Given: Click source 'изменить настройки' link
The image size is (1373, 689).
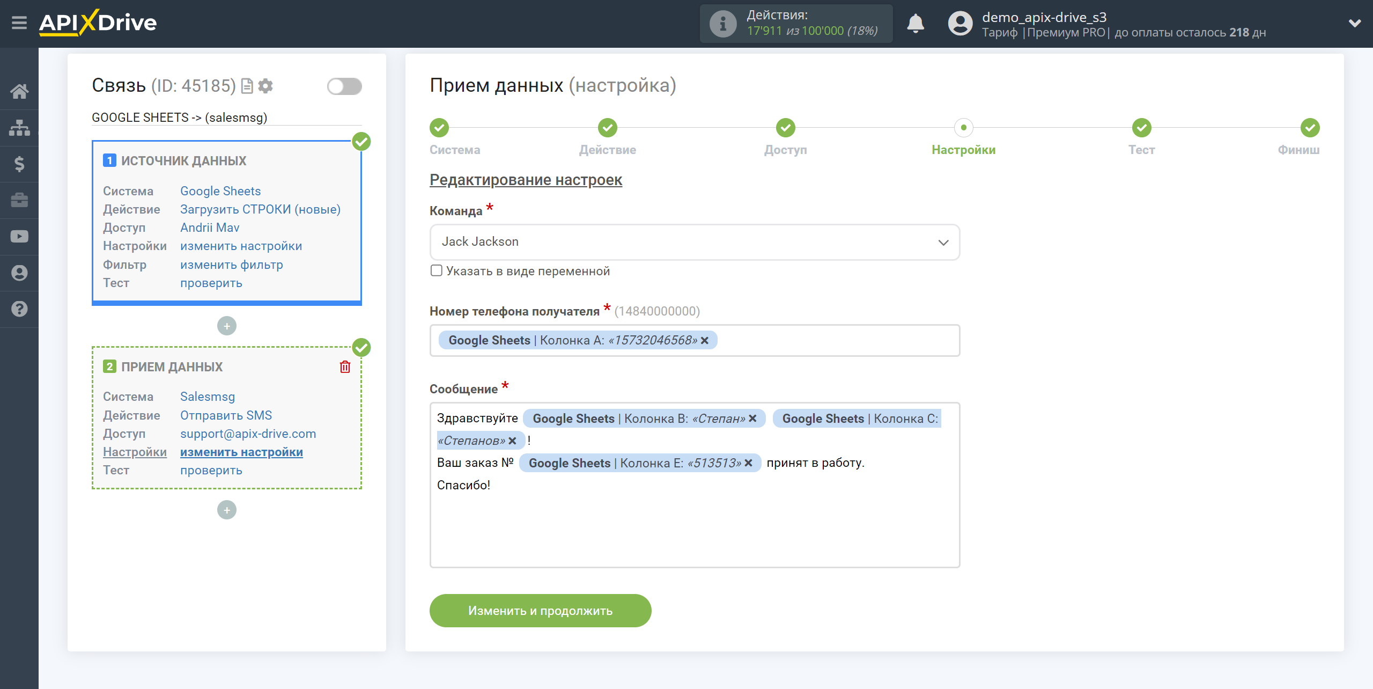Looking at the screenshot, I should 241,246.
